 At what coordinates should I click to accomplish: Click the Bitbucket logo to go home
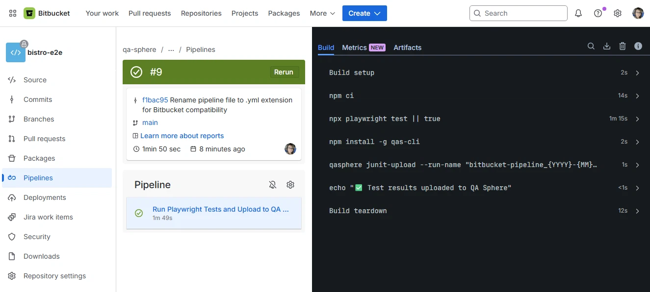(x=47, y=13)
